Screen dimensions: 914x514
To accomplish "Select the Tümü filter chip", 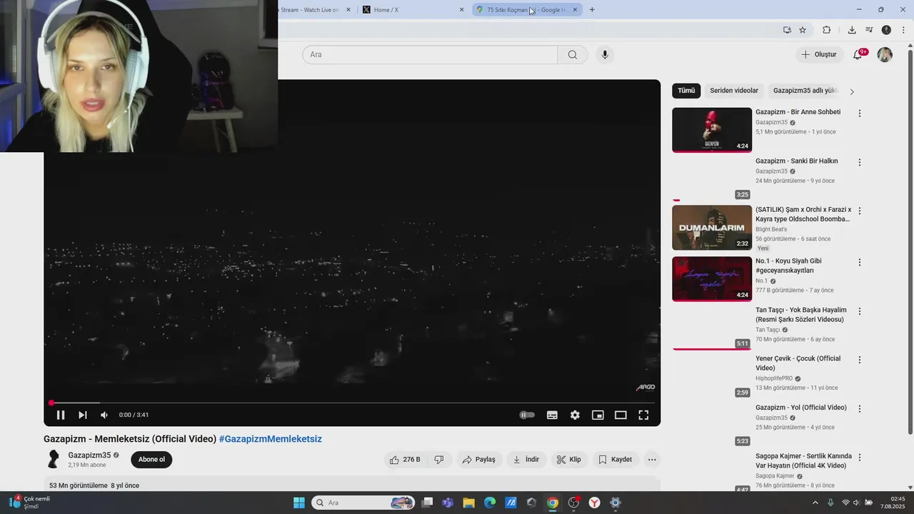I will (x=686, y=91).
